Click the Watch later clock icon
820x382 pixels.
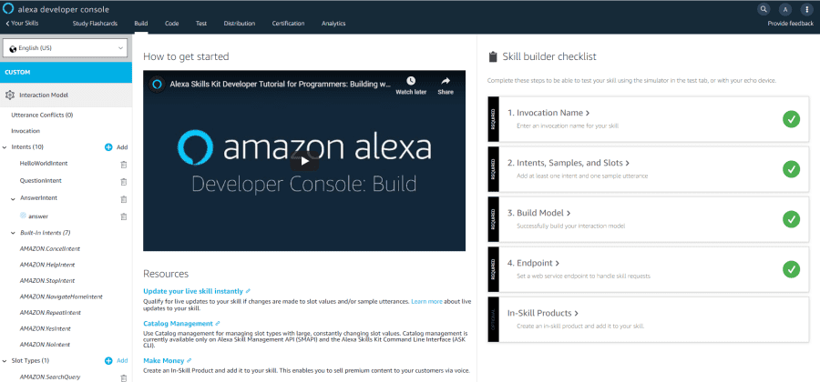pyautogui.click(x=411, y=81)
